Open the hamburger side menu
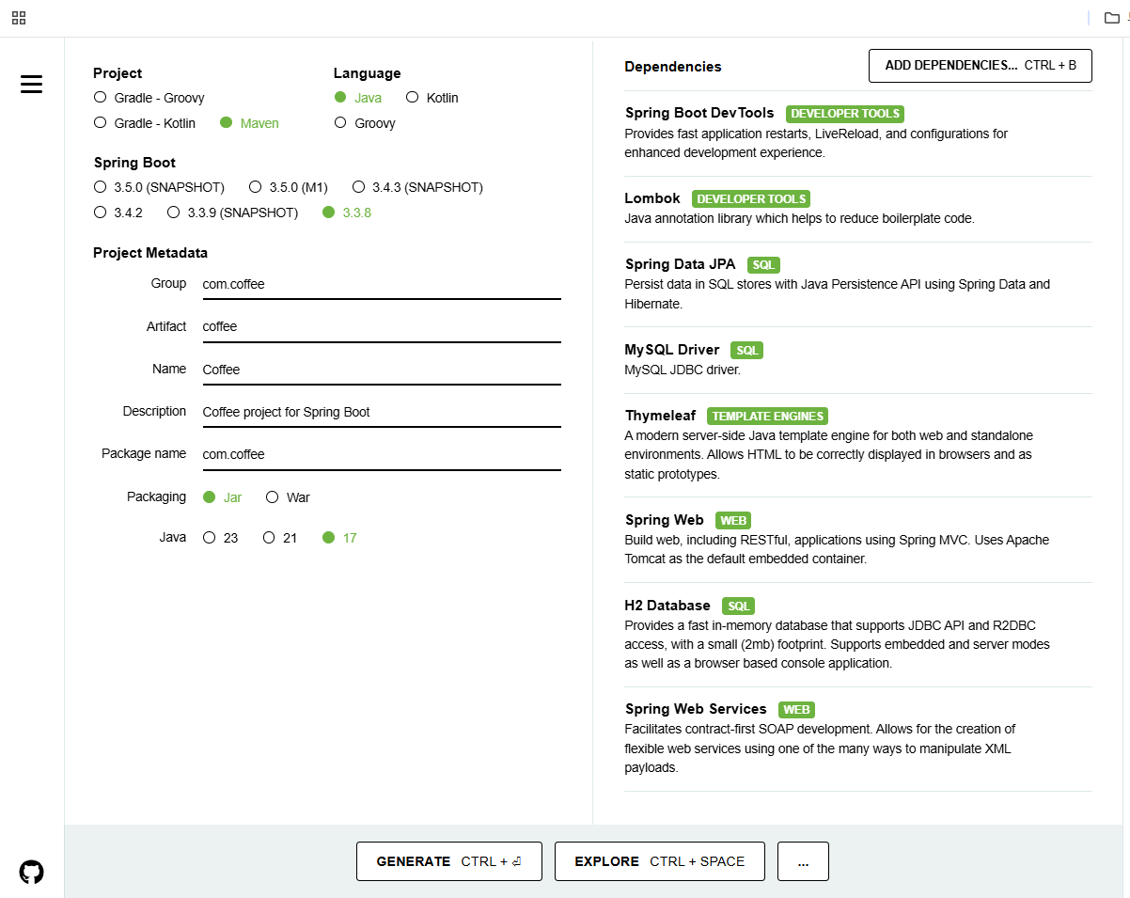 click(x=31, y=85)
